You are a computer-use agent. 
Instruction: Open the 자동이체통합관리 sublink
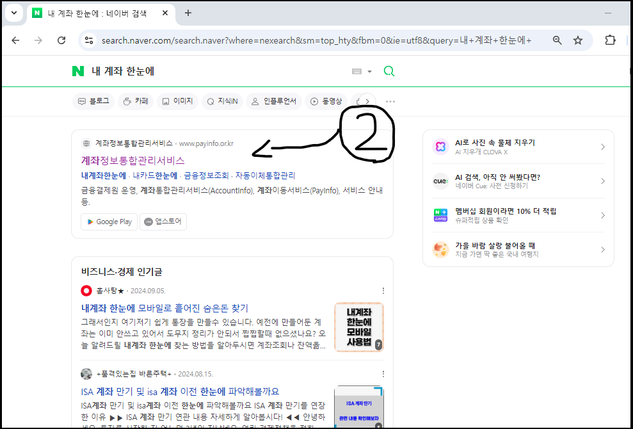(265, 175)
